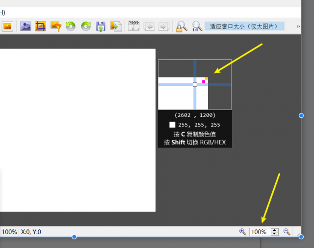Open the 适应窗口大小 zoom mode dropdown
Screen dimensions: 314x248
[244, 26]
